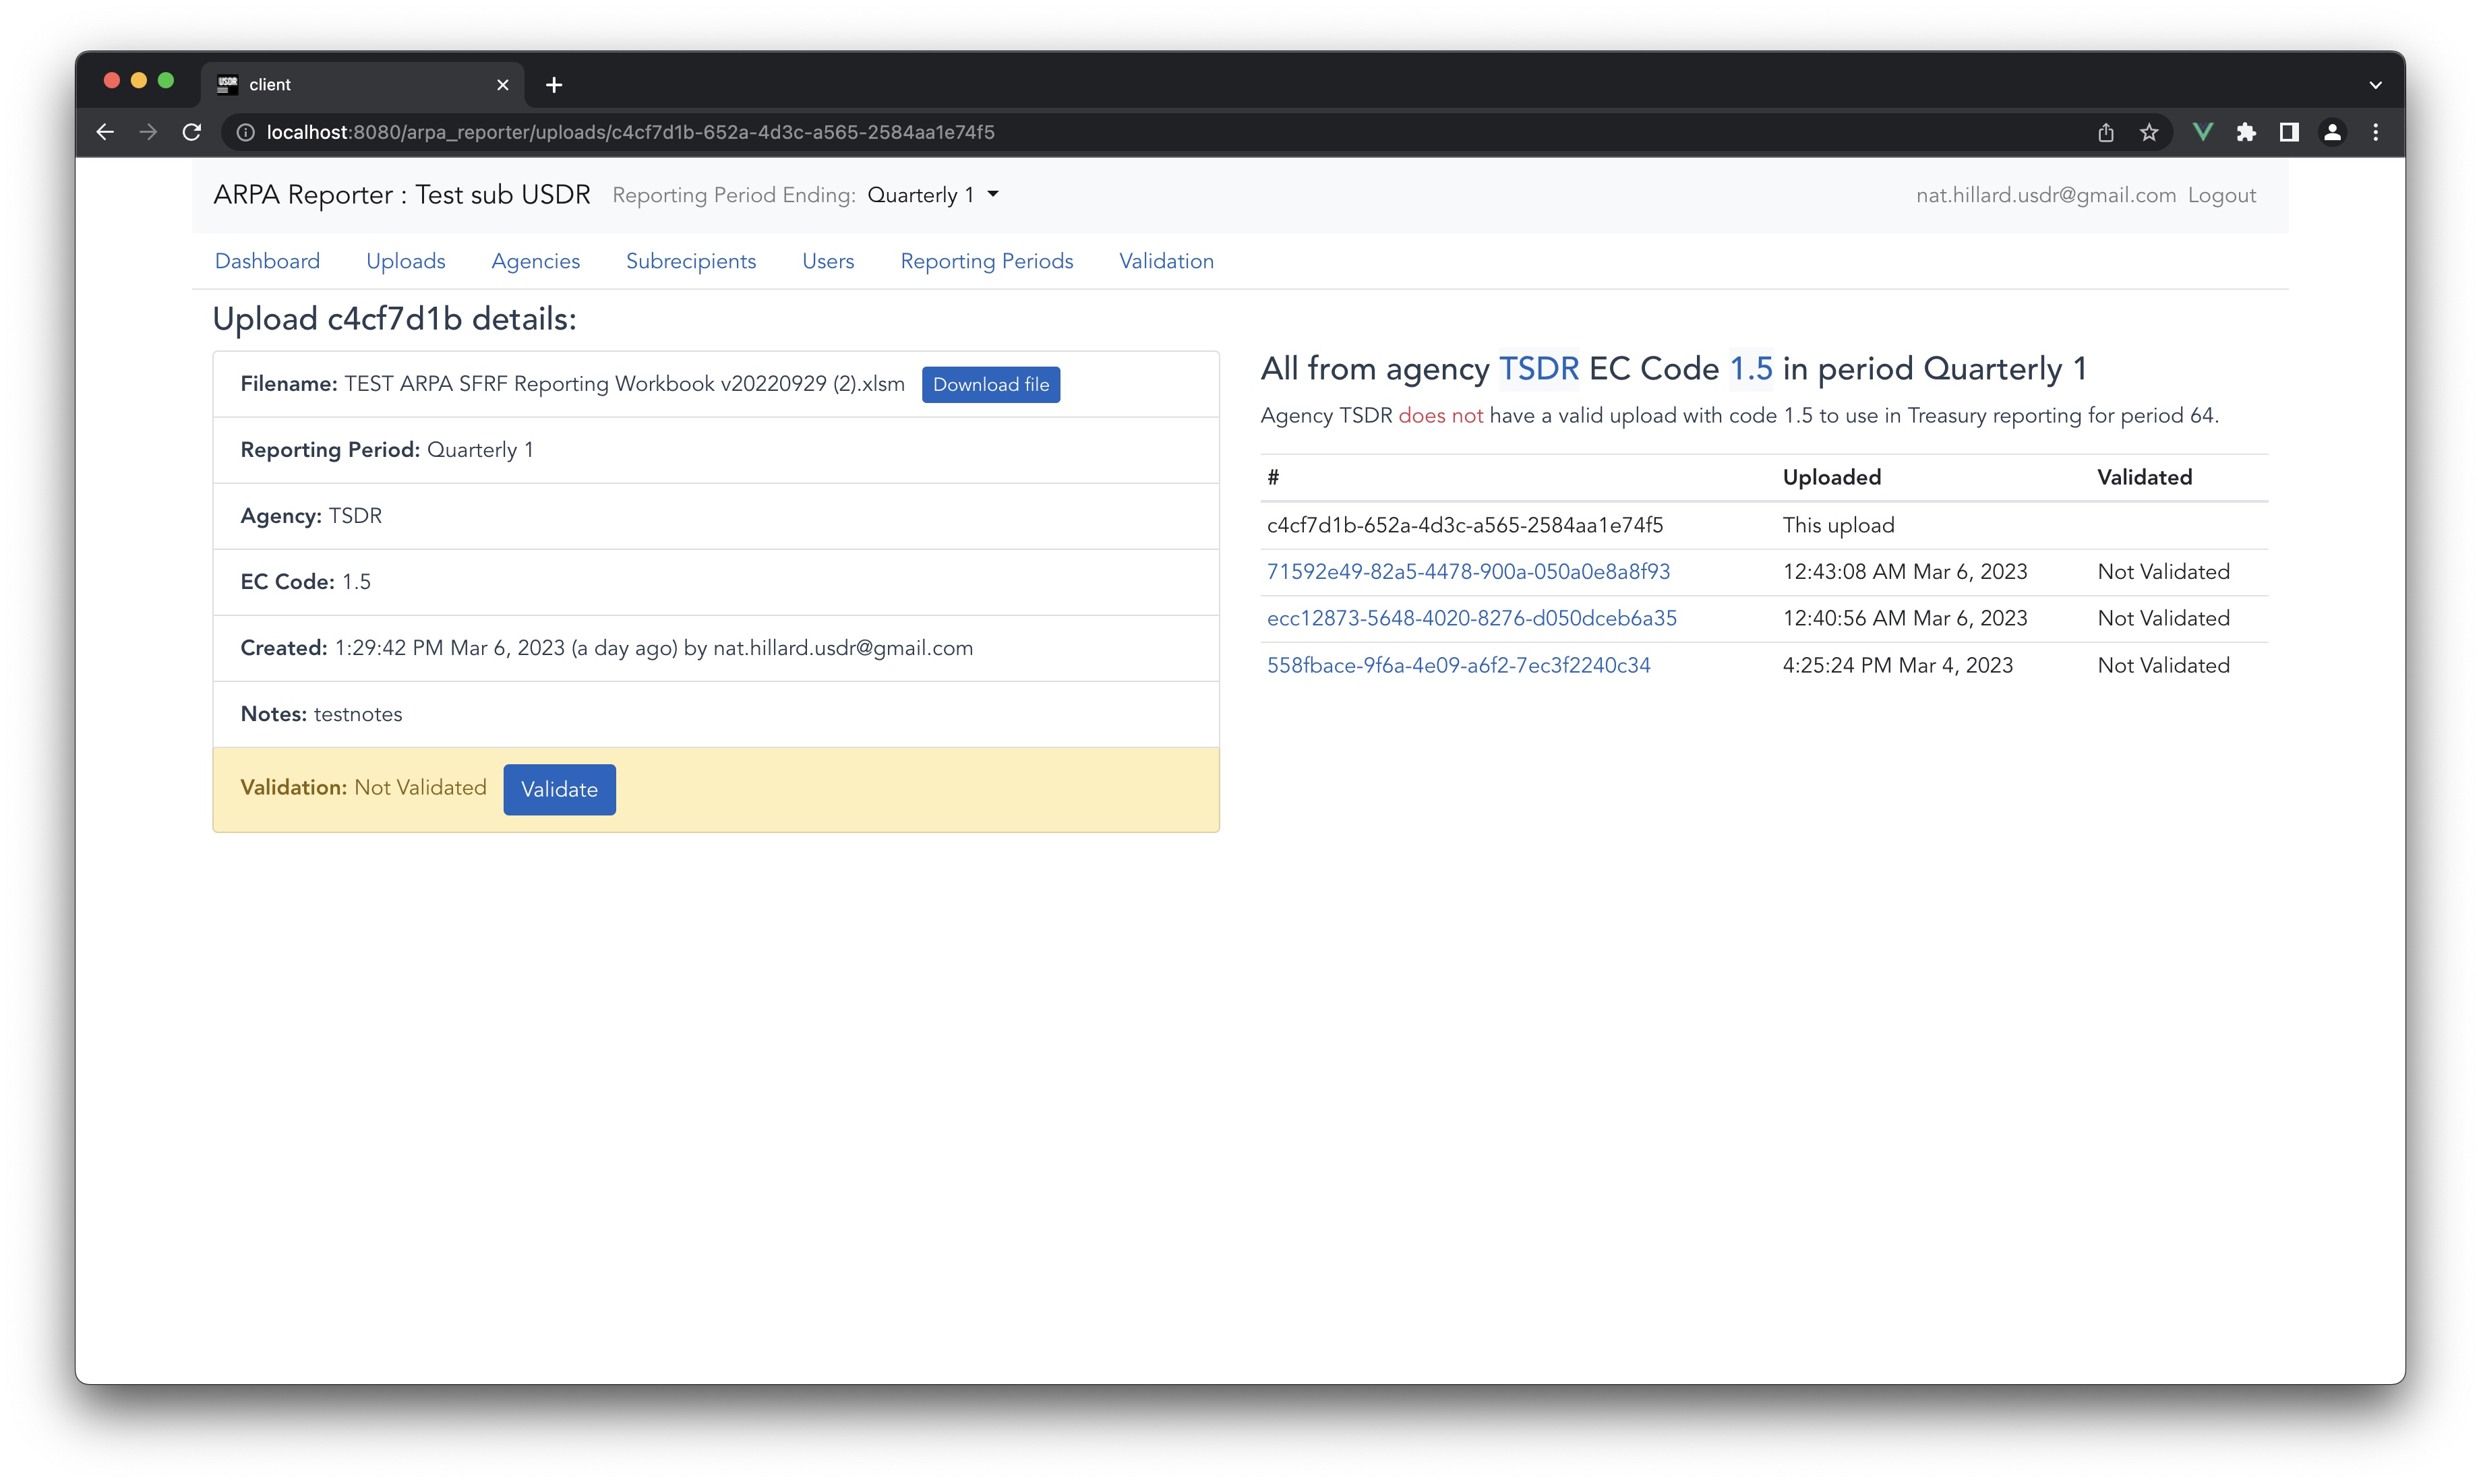Screen dimensions: 2481x1484
Task: Open the browser window chevron dropdown
Action: pyautogui.click(x=2375, y=84)
